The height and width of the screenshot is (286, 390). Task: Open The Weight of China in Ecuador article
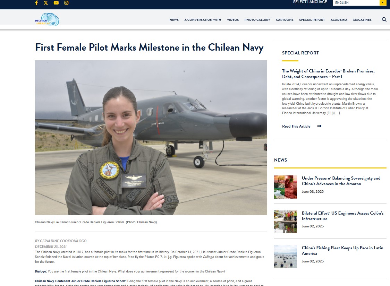pos(328,74)
